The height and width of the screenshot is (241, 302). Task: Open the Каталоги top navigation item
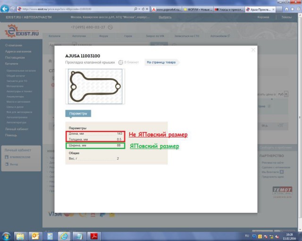[55, 36]
